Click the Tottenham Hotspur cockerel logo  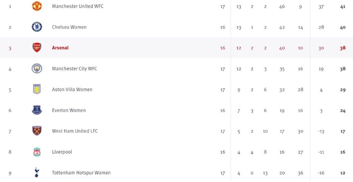click(37, 172)
